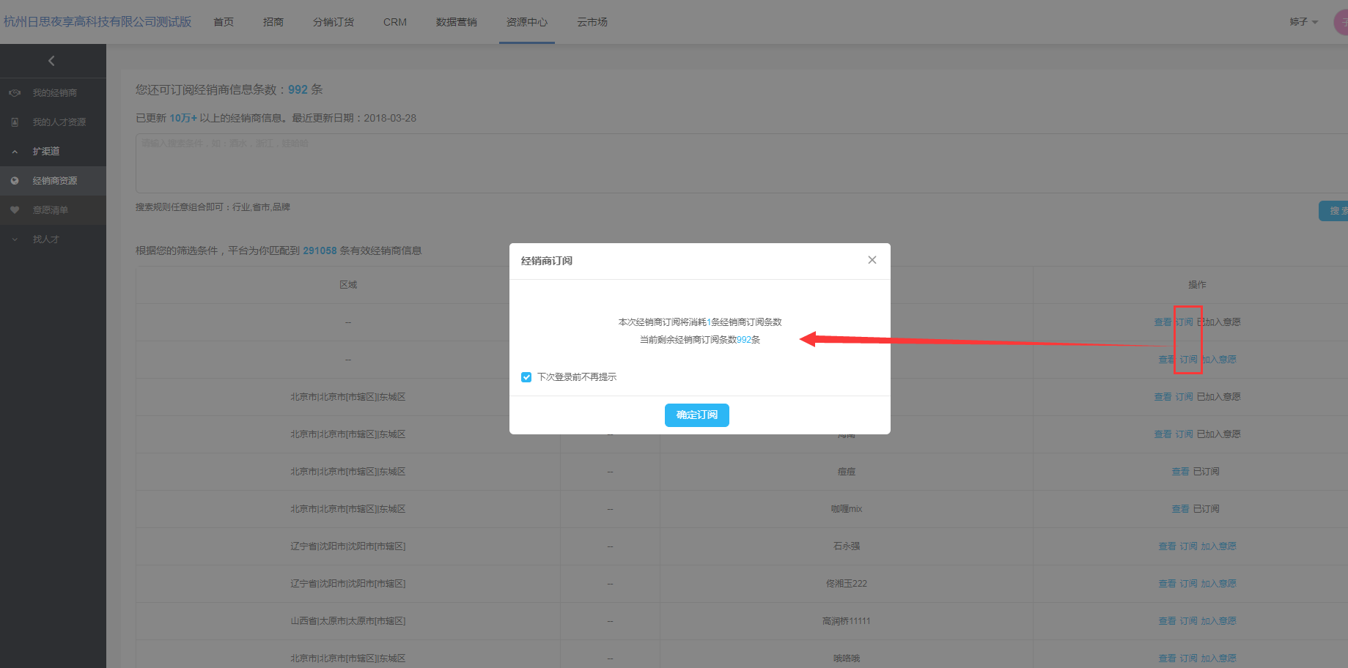Open the 婷子 user dropdown
This screenshot has height=668, width=1348.
[x=1303, y=22]
